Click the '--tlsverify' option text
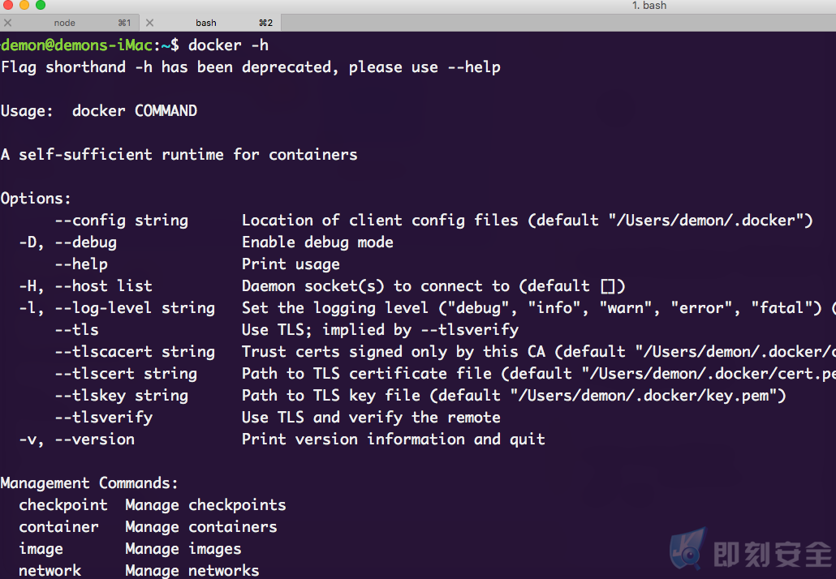 pyautogui.click(x=104, y=418)
